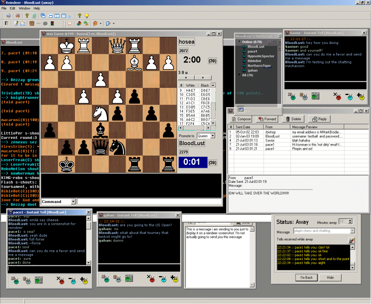Screen dimensions: 371x304
Task: Open the Command type dropdown
Action: click(73, 202)
